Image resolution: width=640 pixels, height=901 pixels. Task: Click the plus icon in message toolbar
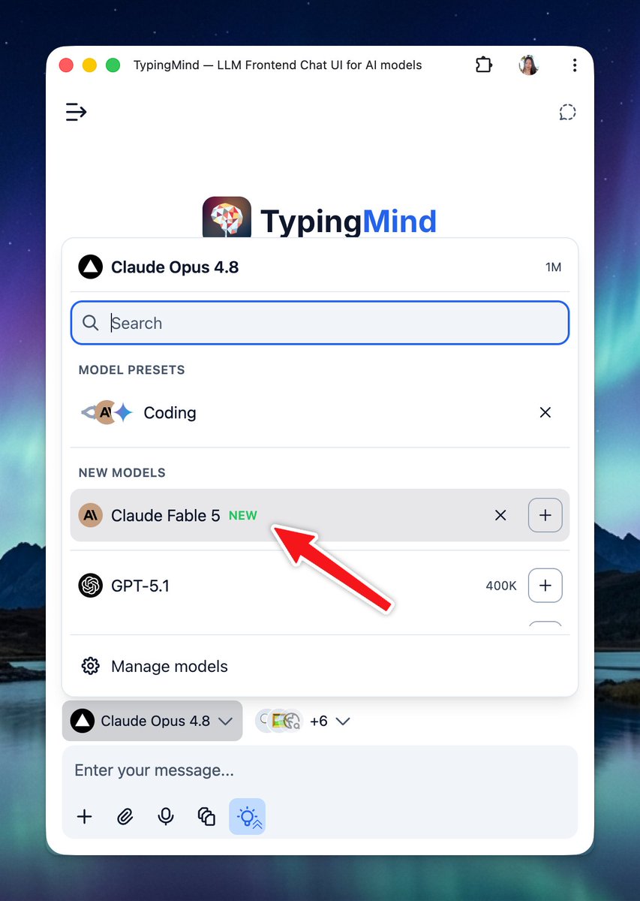tap(85, 816)
